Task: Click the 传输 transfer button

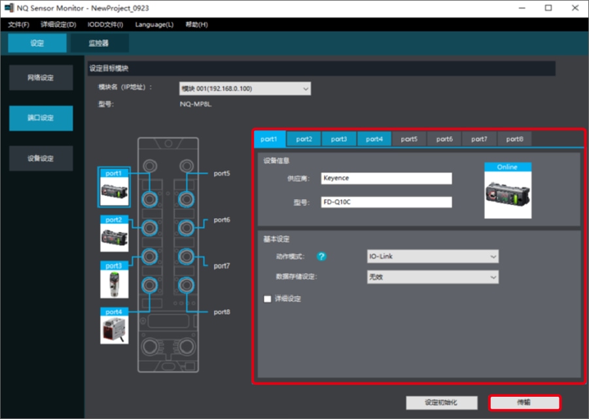Action: click(524, 403)
